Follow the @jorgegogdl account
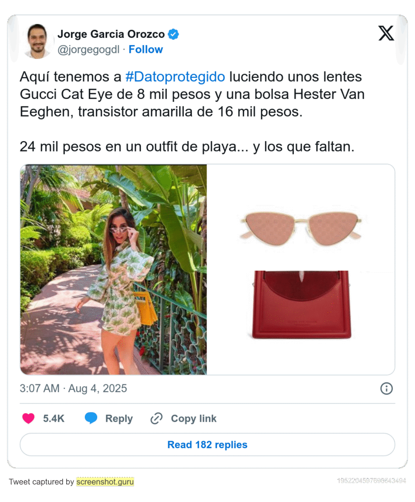Screen dimensions: 415x502 [x=146, y=50]
